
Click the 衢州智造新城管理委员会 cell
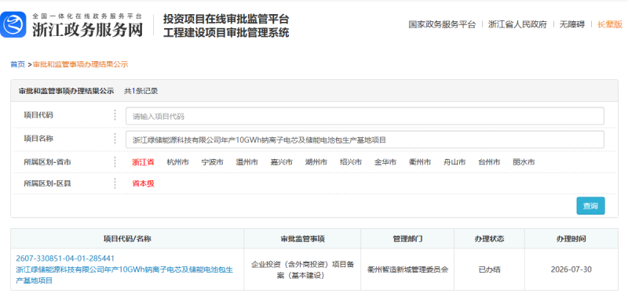[407, 269]
